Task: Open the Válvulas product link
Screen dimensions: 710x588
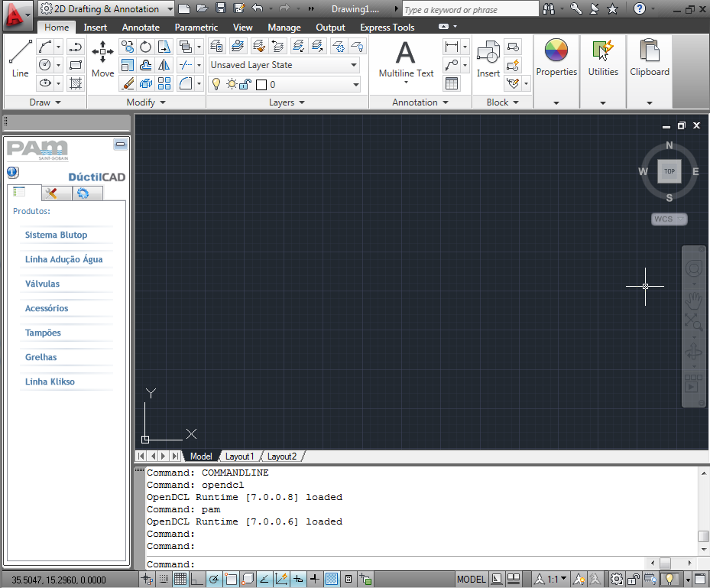Action: click(42, 284)
